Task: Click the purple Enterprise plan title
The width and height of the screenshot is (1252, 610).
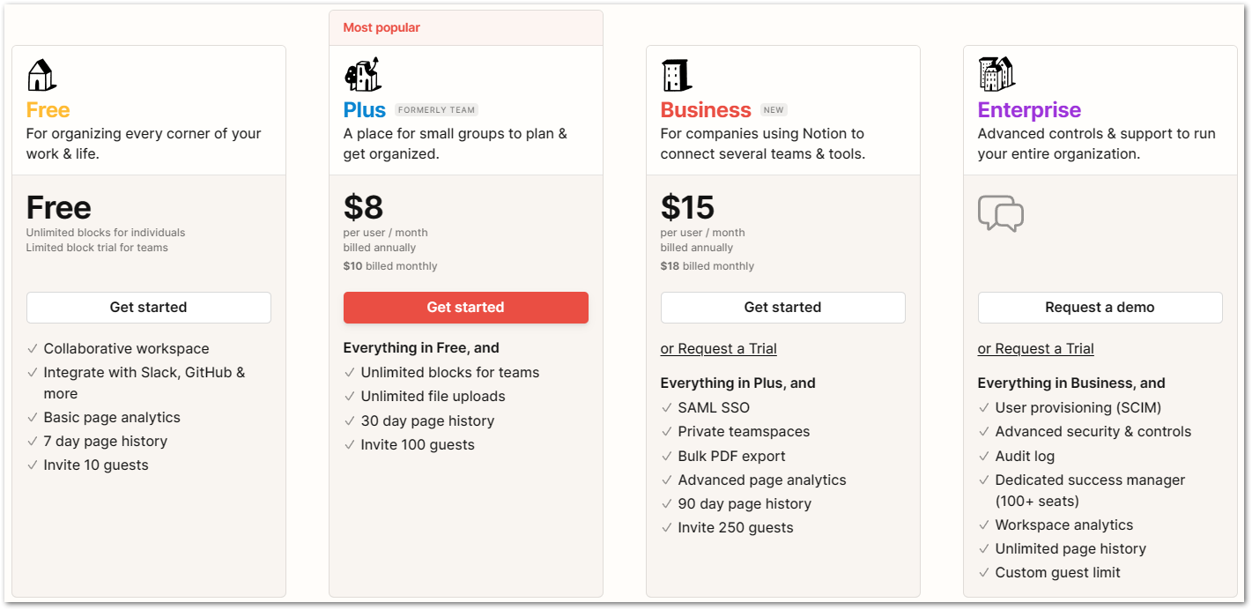Action: (1029, 110)
